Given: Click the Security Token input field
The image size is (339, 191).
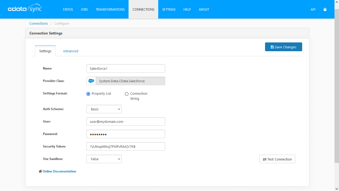Looking at the screenshot, I should [126, 146].
